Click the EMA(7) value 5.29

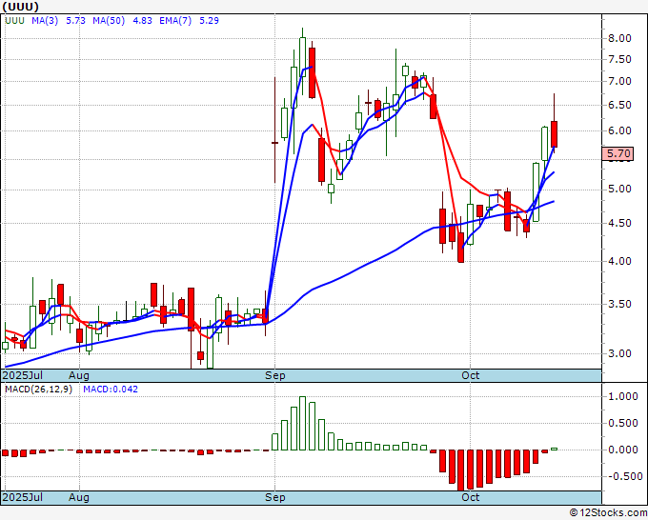tap(209, 21)
